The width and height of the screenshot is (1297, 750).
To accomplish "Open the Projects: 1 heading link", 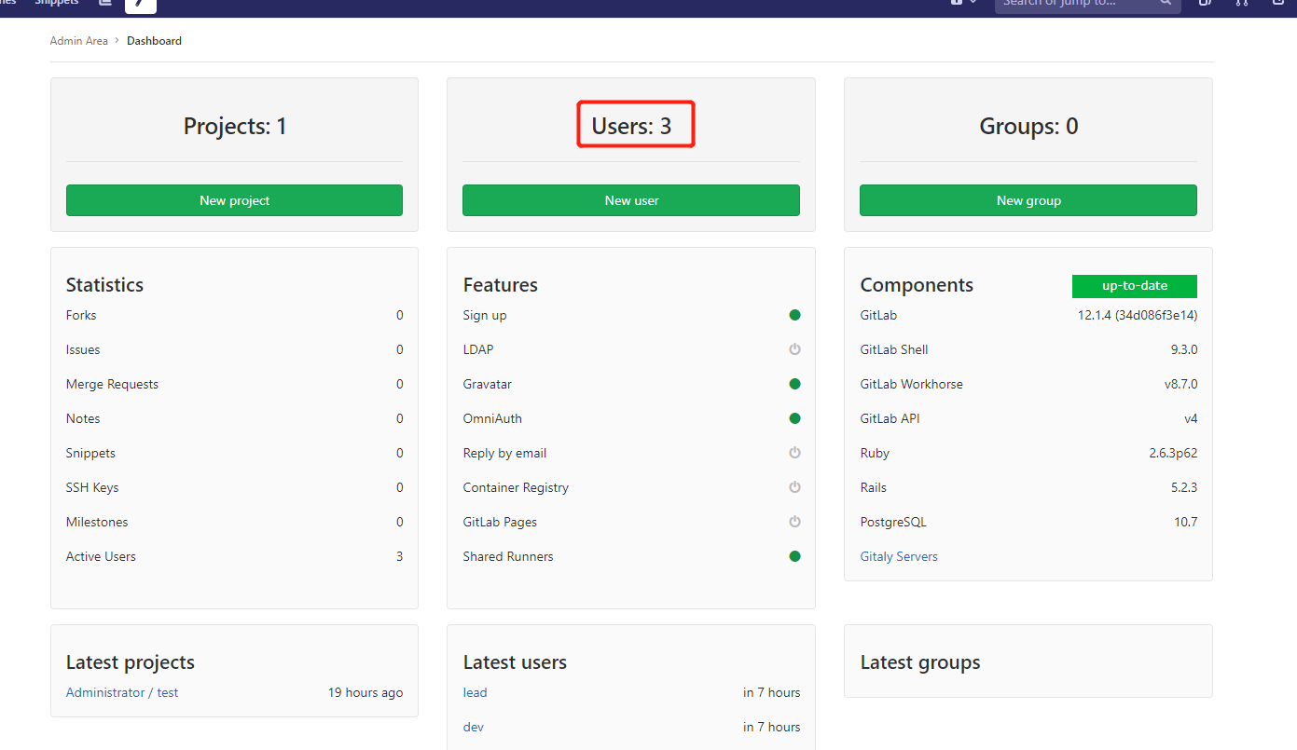I will [235, 126].
